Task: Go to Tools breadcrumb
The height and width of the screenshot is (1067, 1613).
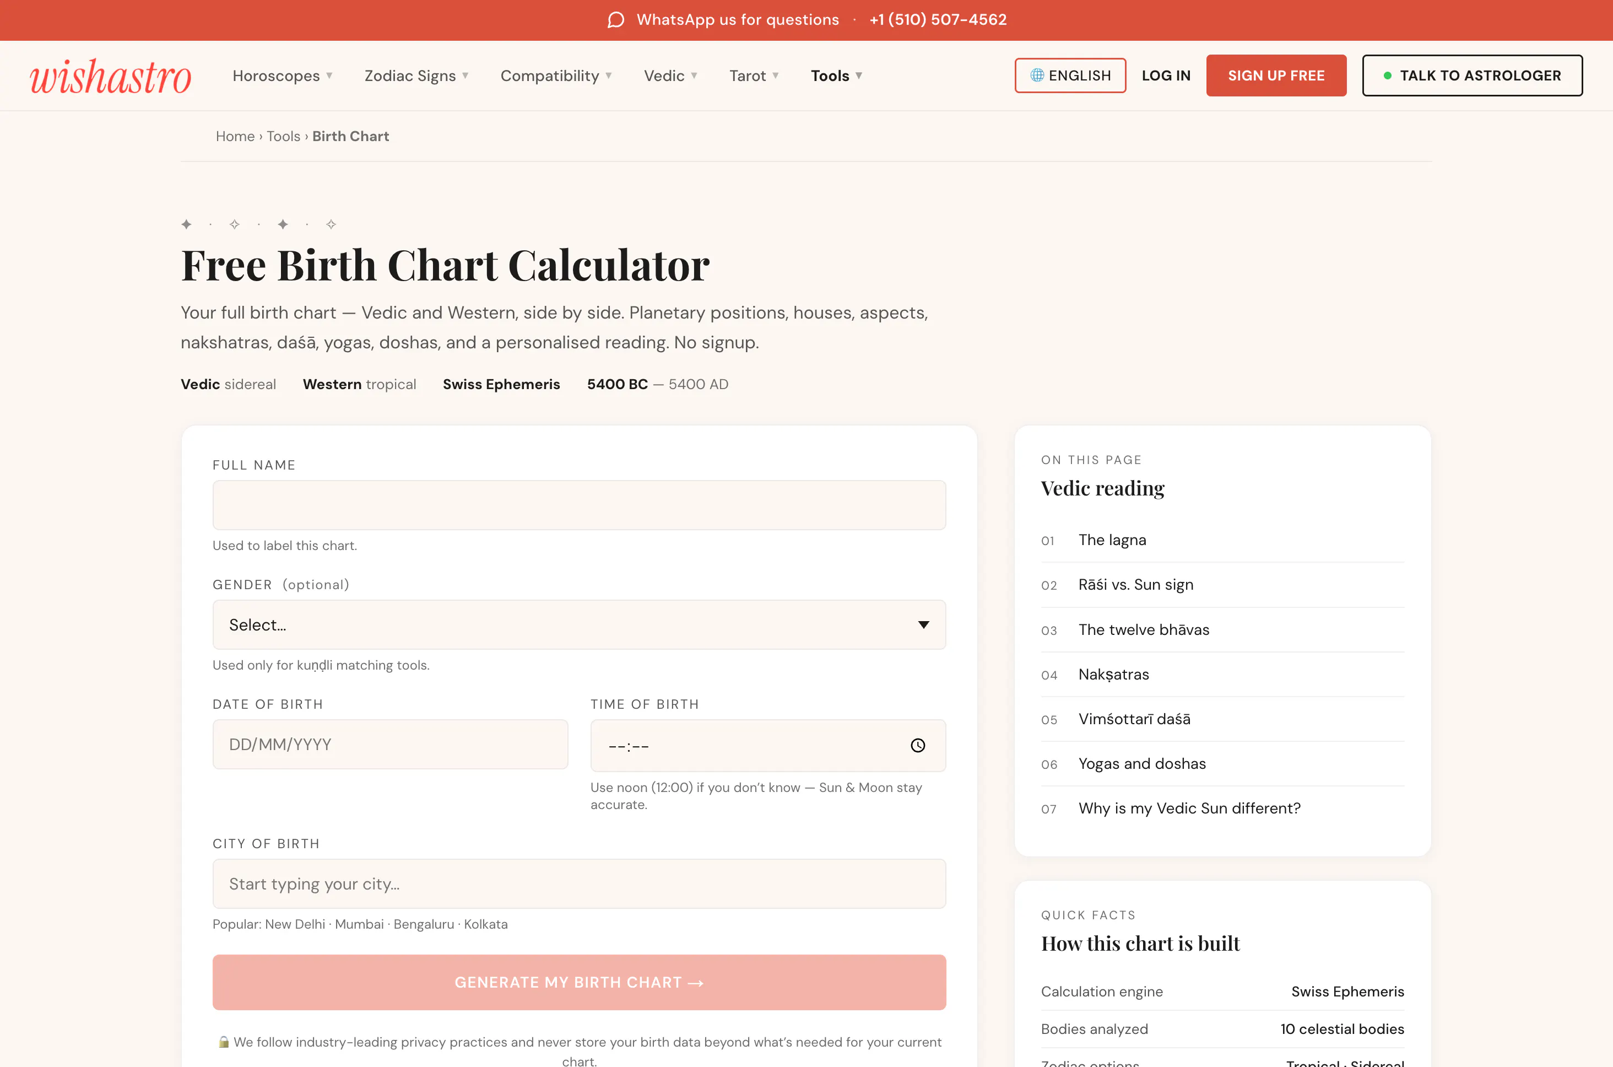Action: (283, 136)
